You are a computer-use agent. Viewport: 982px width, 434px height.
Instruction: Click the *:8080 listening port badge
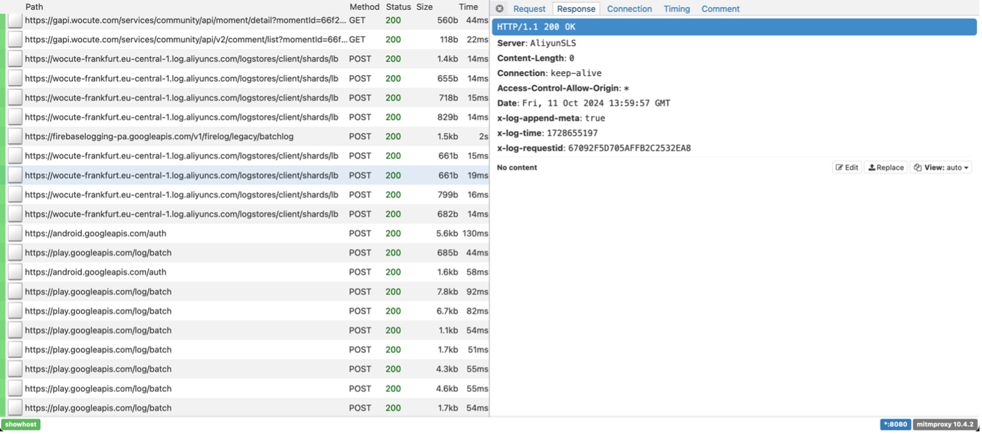coord(895,425)
